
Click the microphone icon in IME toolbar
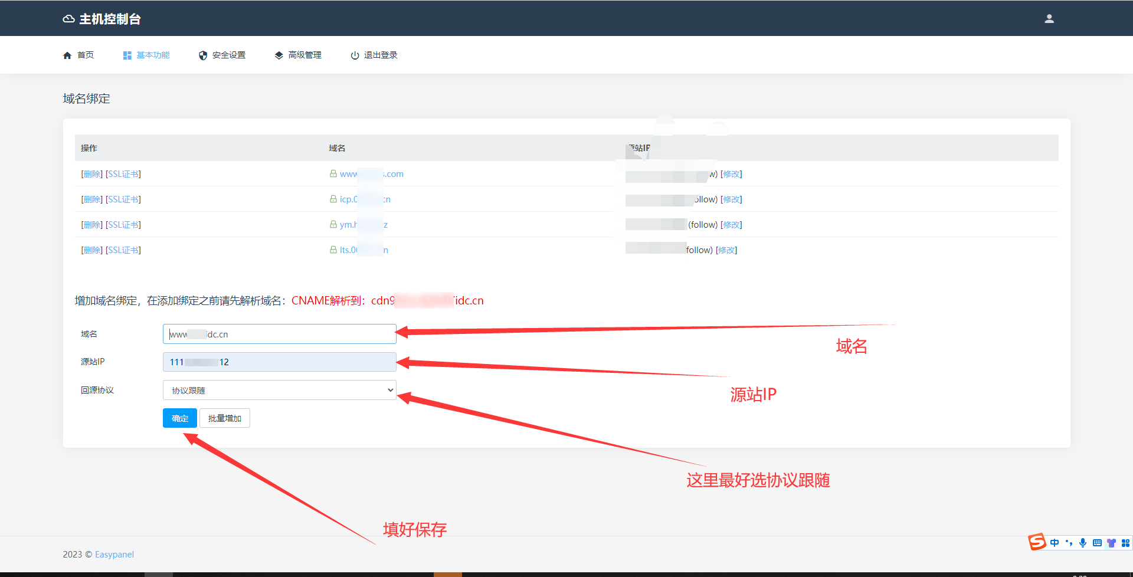(x=1082, y=543)
